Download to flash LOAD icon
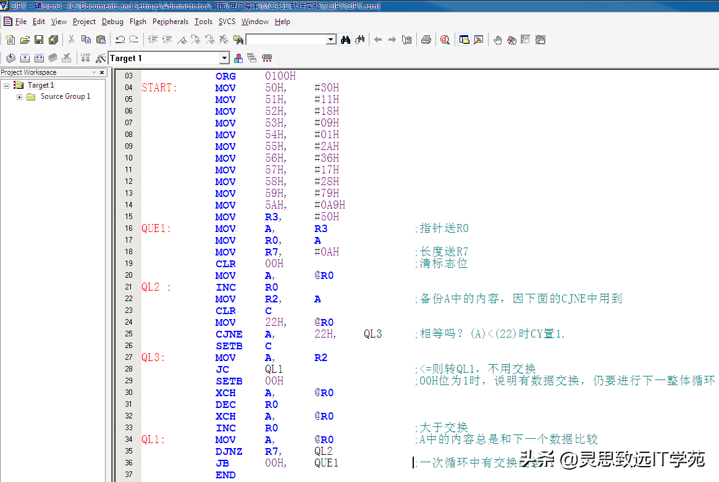This screenshot has width=719, height=482. pos(85,58)
